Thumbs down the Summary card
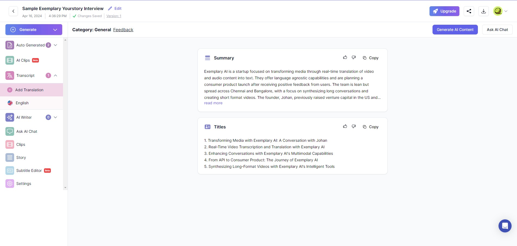 [x=354, y=58]
